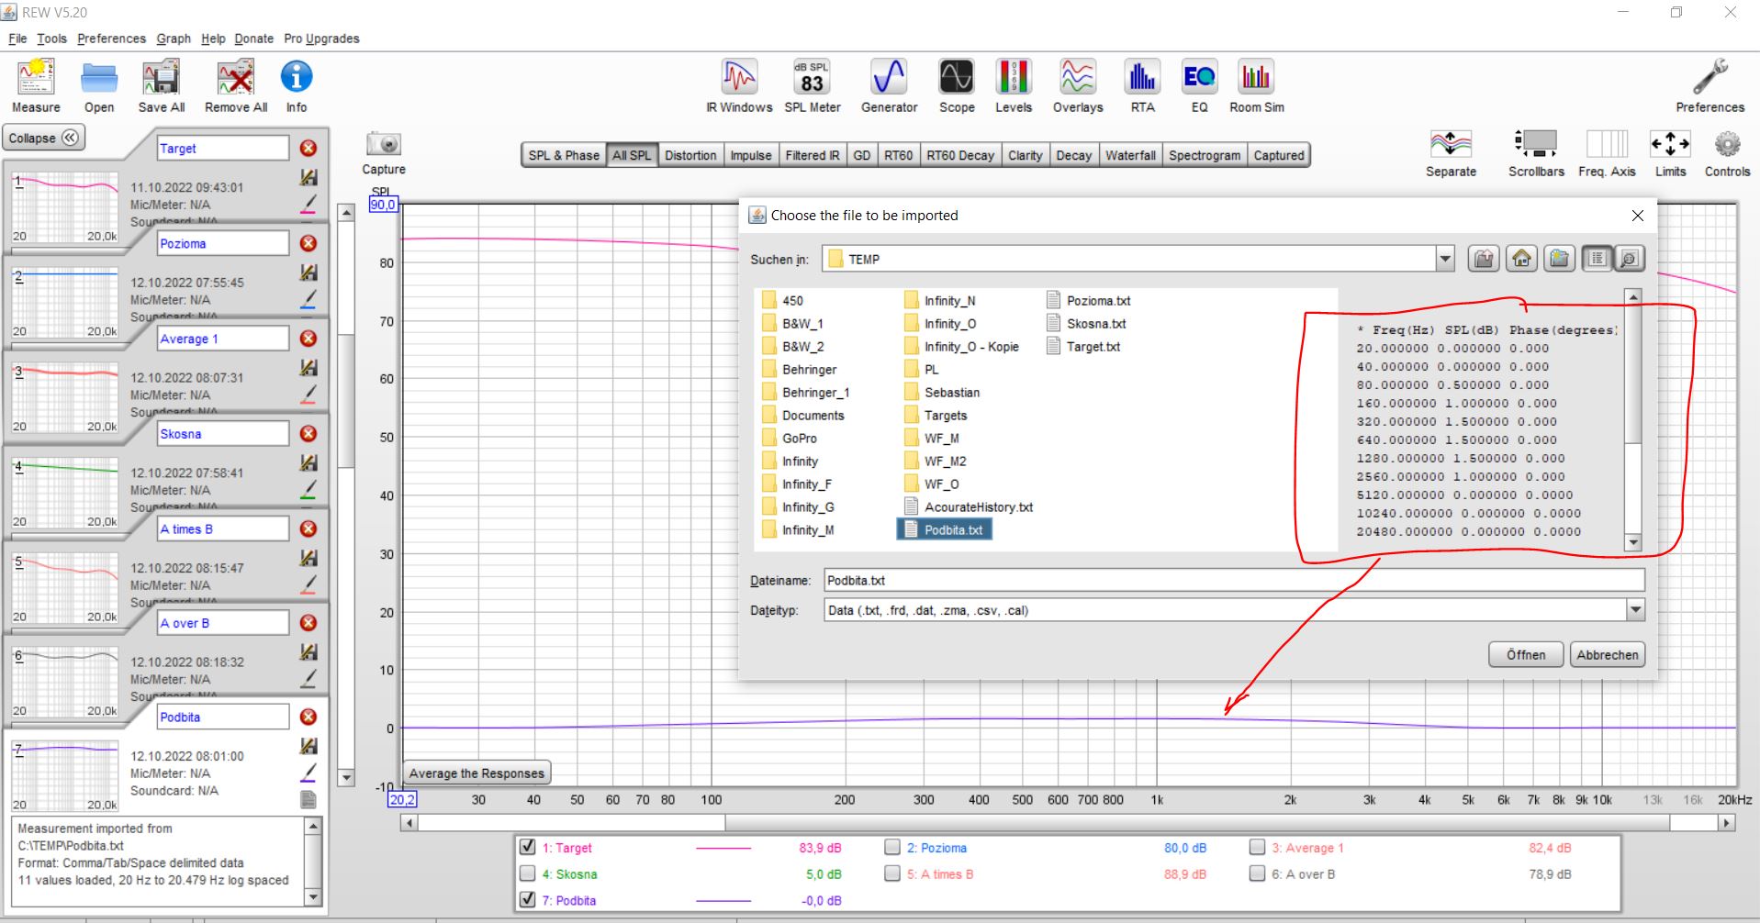Click the Öffnen button
This screenshot has width=1760, height=923.
[1526, 654]
